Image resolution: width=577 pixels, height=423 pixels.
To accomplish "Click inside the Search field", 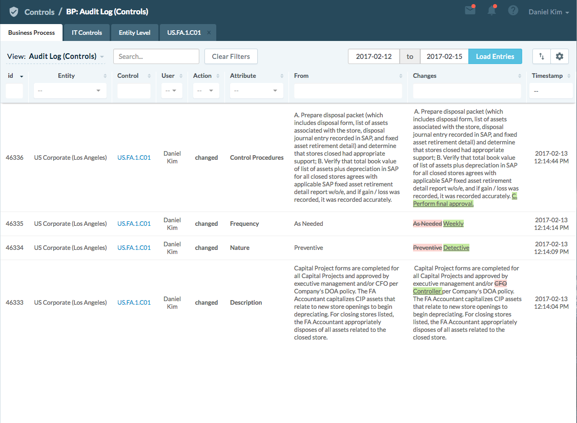I will point(156,56).
